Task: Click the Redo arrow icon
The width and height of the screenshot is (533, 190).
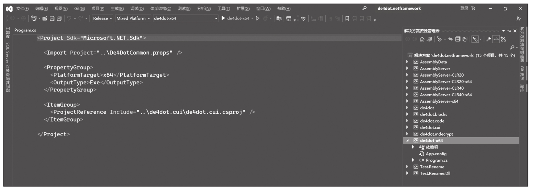Action: [x=81, y=19]
